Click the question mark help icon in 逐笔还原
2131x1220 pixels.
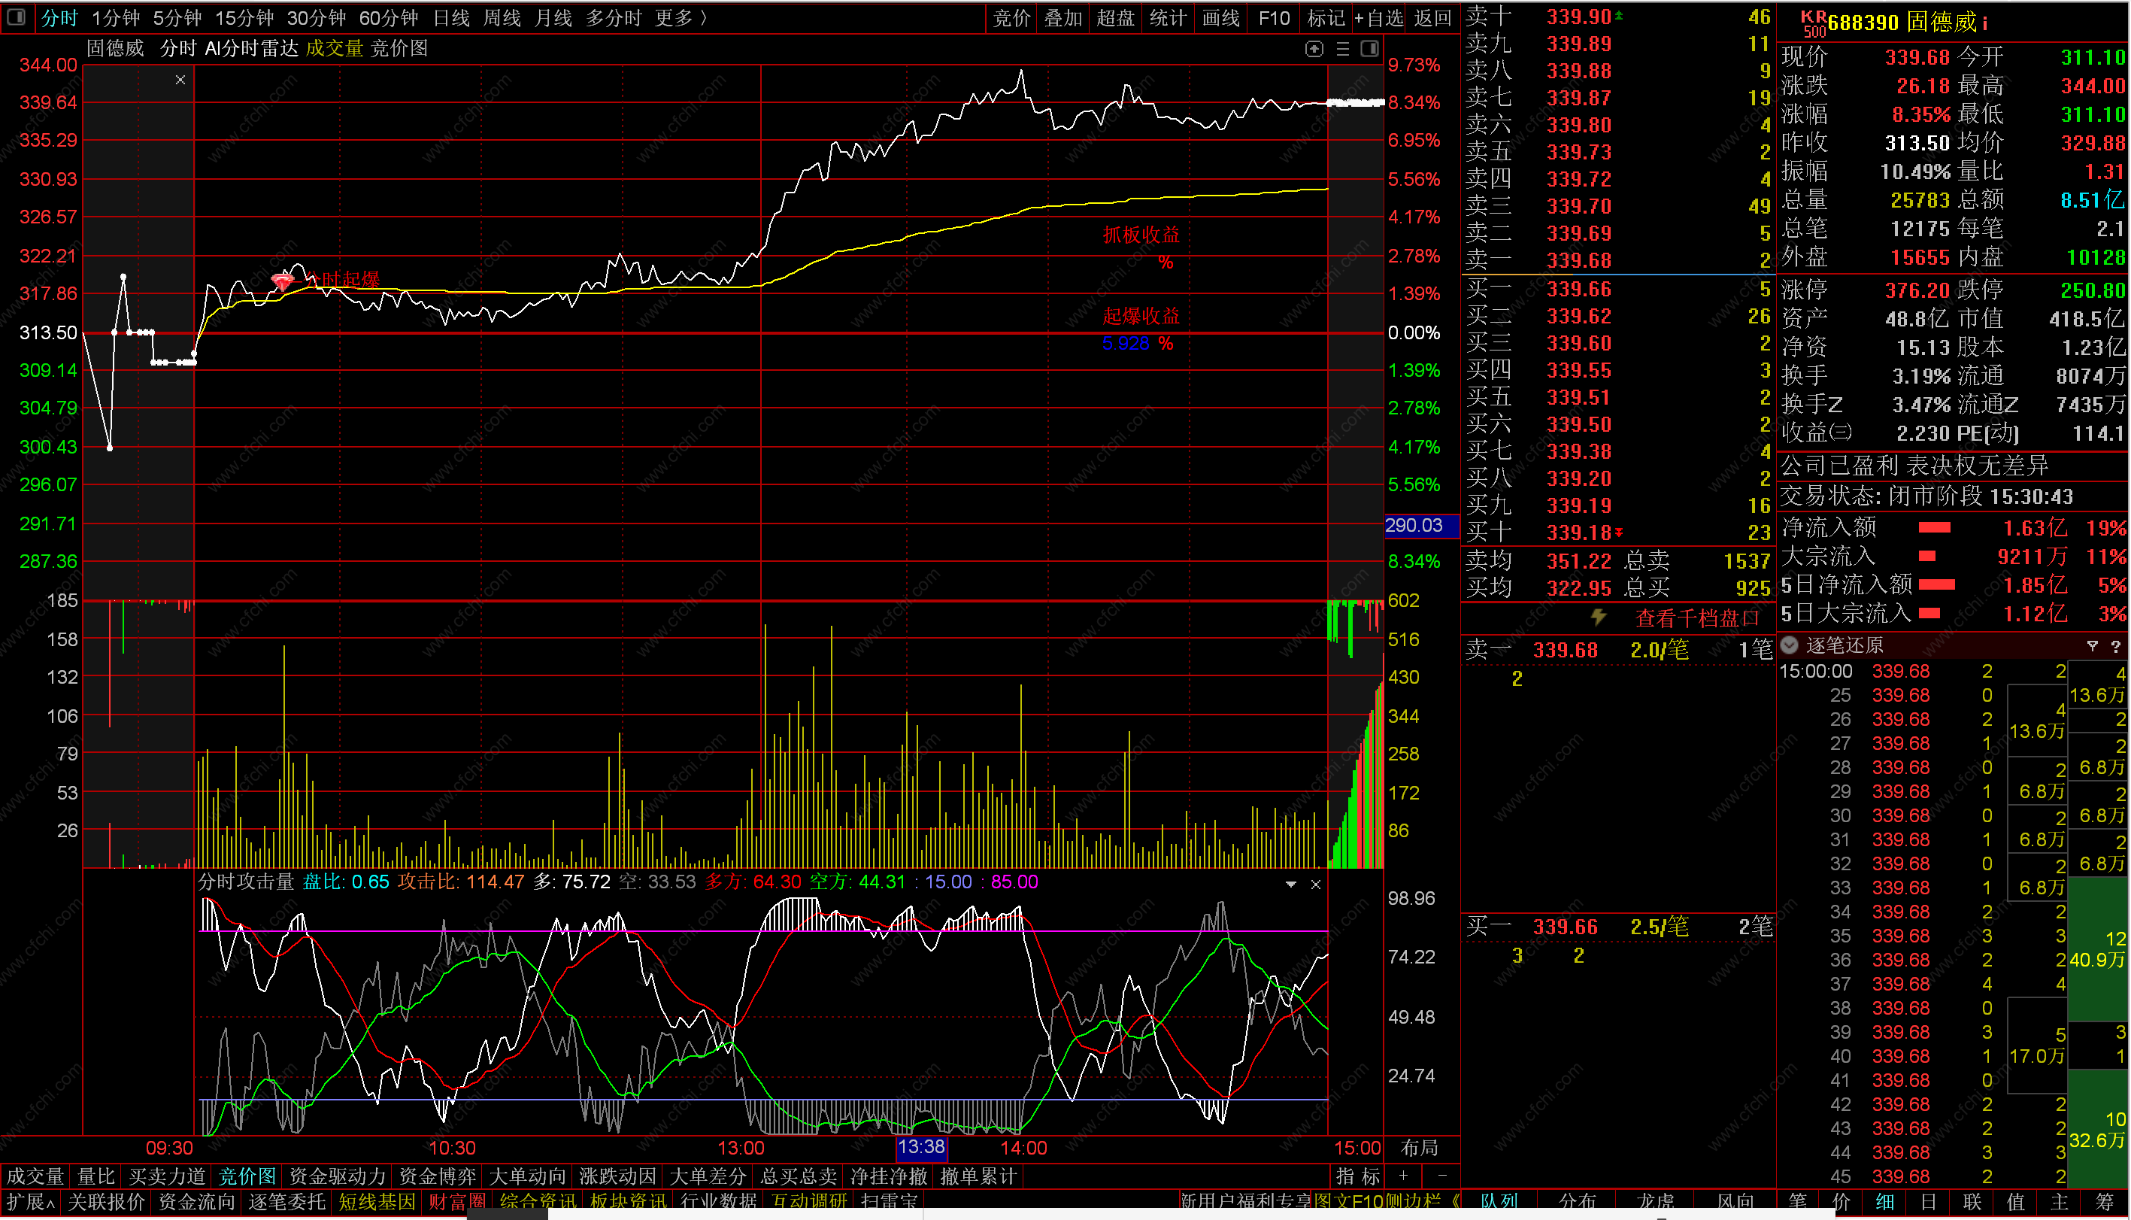click(x=2116, y=646)
